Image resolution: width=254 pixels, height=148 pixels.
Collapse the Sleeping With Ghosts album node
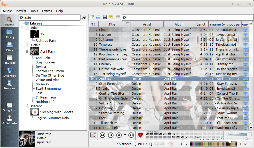point(27,112)
